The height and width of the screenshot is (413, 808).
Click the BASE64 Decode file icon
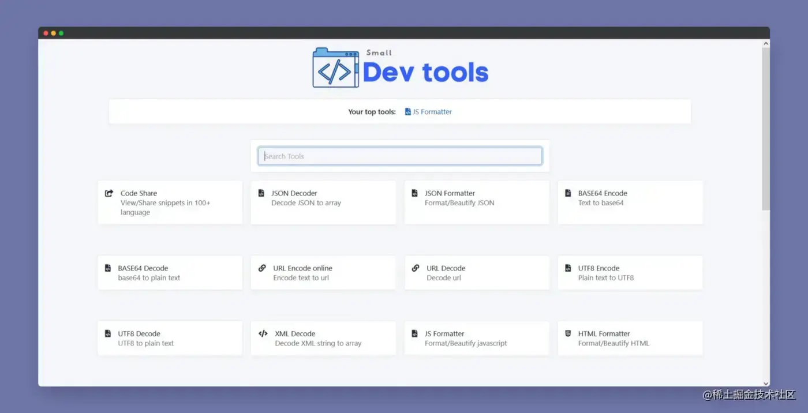click(x=107, y=268)
